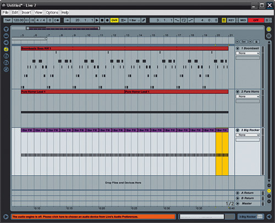Viewport: 275px width, 223px height.
Task: Toggle the metronome button
Action: coord(57,20)
